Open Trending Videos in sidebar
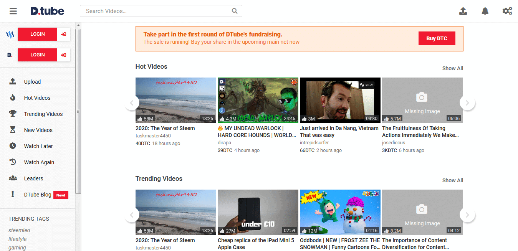 (x=43, y=114)
